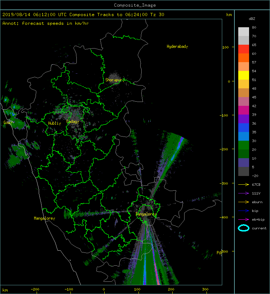Pick the magenta 42 dBZ color swatch
Viewport: 270px width, 294px height.
[243, 110]
